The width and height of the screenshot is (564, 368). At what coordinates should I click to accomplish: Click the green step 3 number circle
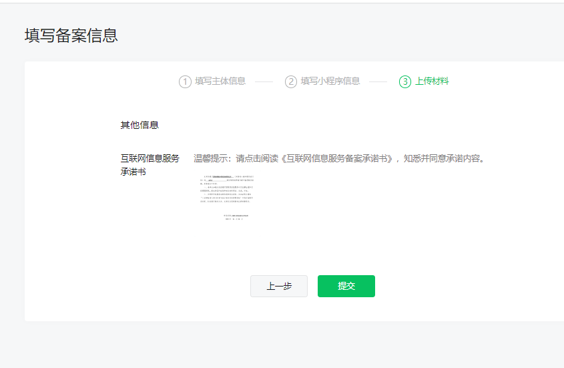click(x=405, y=81)
